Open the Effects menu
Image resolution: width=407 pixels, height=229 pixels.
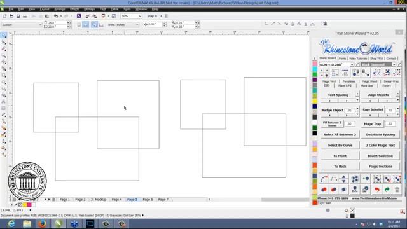[x=74, y=9]
